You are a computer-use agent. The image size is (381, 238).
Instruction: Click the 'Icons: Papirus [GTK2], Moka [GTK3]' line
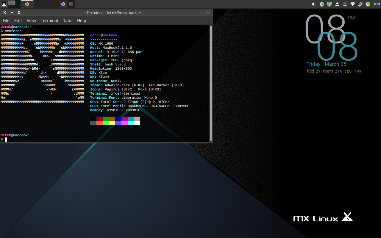[x=126, y=89]
